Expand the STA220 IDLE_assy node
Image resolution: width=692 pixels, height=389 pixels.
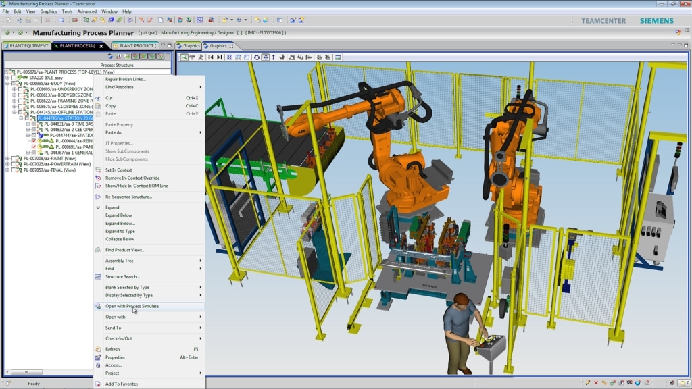tap(7, 78)
